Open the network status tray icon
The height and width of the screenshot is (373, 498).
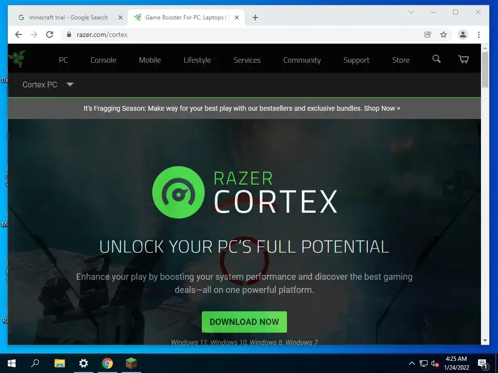[424, 363]
